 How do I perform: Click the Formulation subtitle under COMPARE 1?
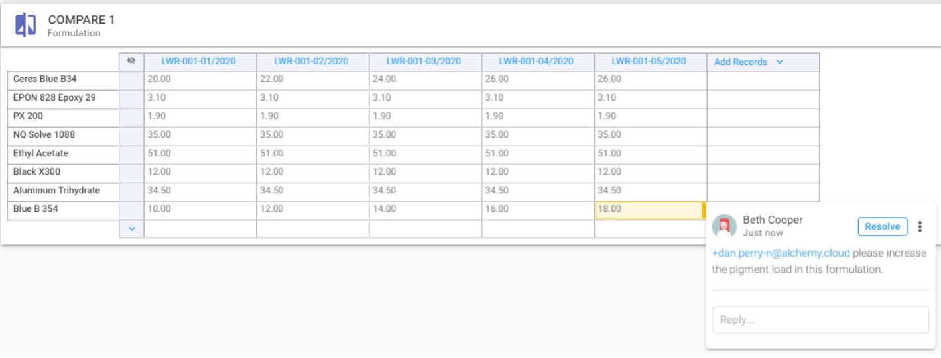pyautogui.click(x=74, y=33)
